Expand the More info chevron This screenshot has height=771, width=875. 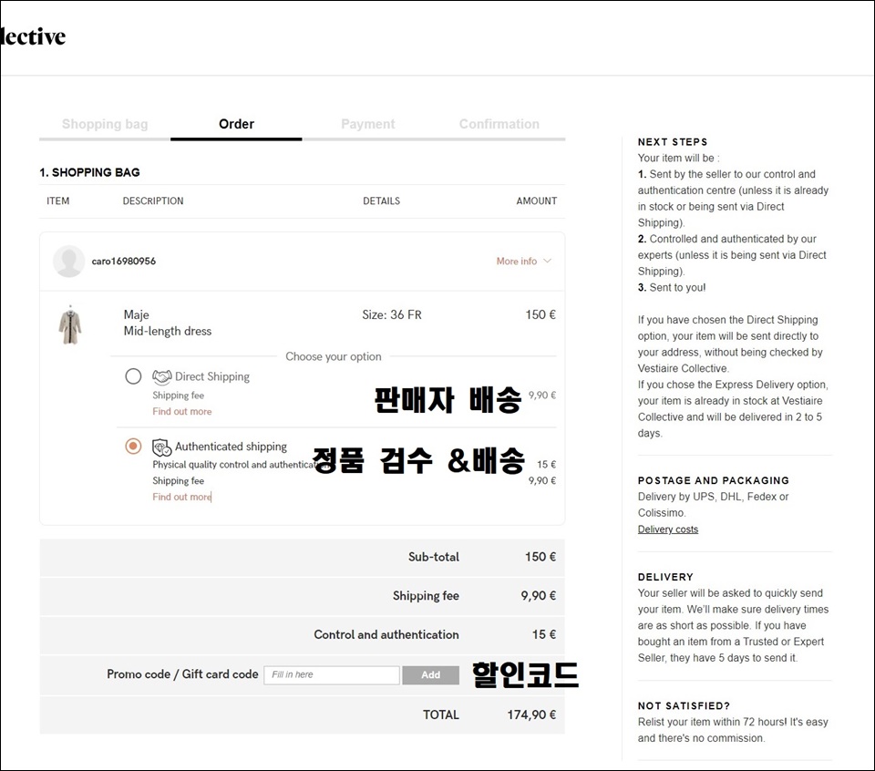coord(548,261)
